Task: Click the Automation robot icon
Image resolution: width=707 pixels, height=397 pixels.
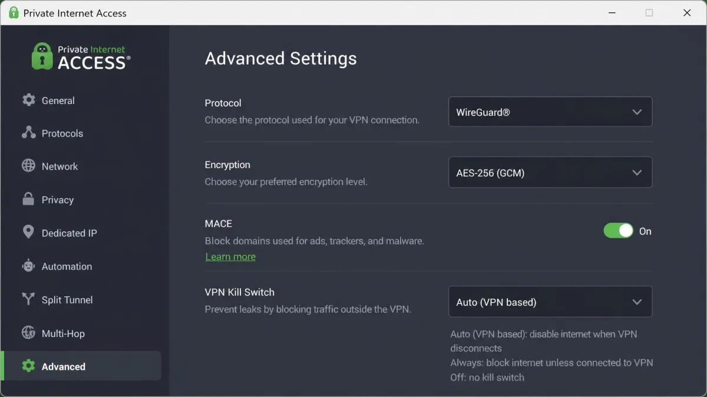Action: coord(28,266)
